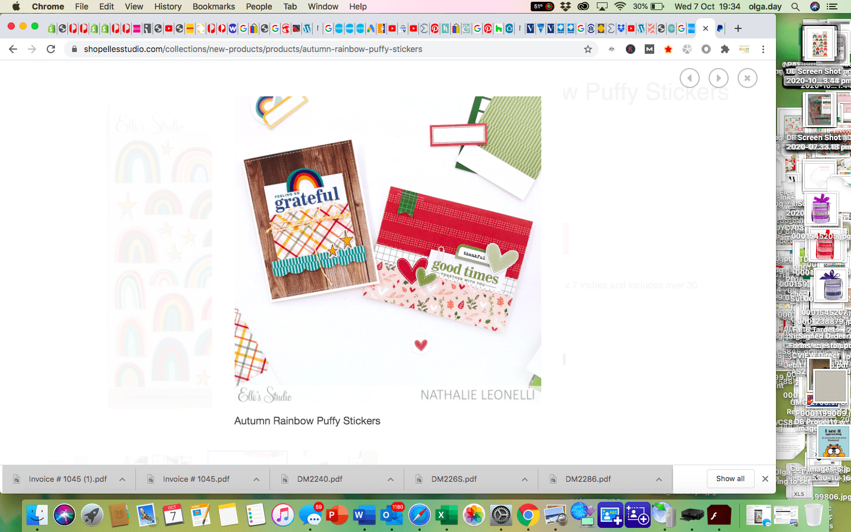
Task: Launch Siri from the Dock
Action: tap(64, 515)
